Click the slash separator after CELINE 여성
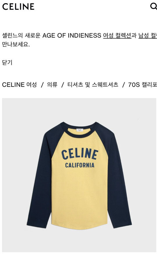Image resolution: width=157 pixels, height=254 pixels. (42, 84)
